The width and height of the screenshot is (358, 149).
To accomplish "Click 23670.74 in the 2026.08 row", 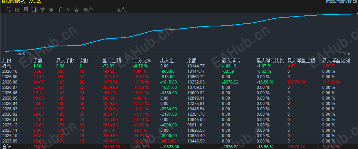I will pyautogui.click(x=296, y=82).
